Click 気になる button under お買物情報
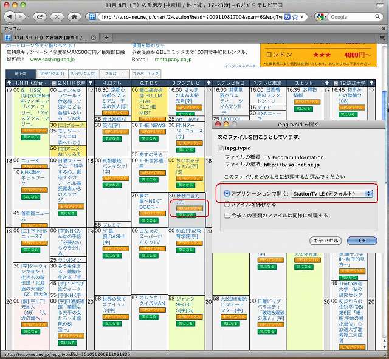 (303, 109)
